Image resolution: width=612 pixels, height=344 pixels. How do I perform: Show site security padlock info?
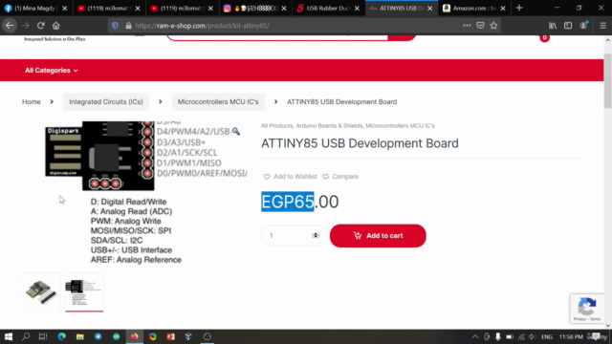(128, 26)
